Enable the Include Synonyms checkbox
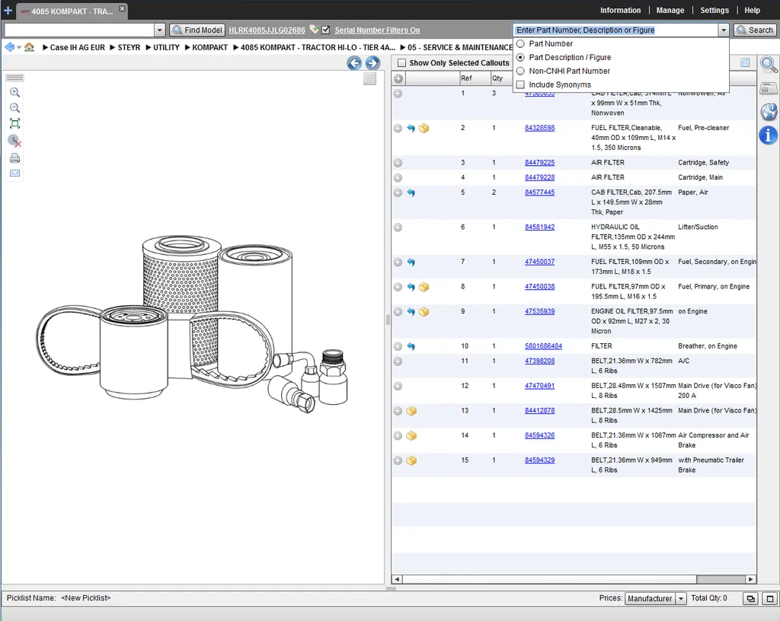 coord(520,85)
